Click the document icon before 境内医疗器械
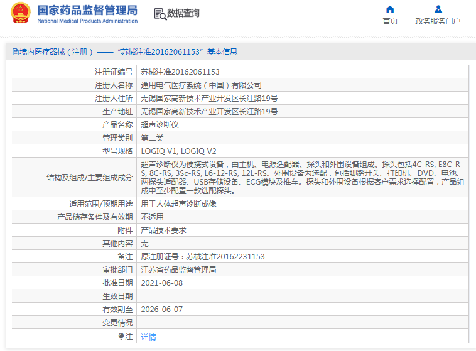The width and height of the screenshot is (476, 351). (x=15, y=52)
